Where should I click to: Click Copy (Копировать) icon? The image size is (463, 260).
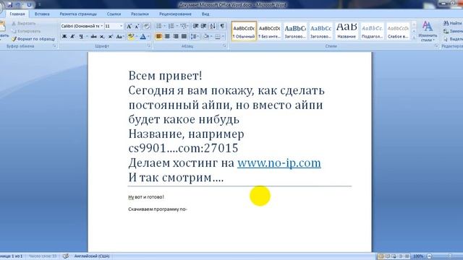pyautogui.click(x=14, y=31)
